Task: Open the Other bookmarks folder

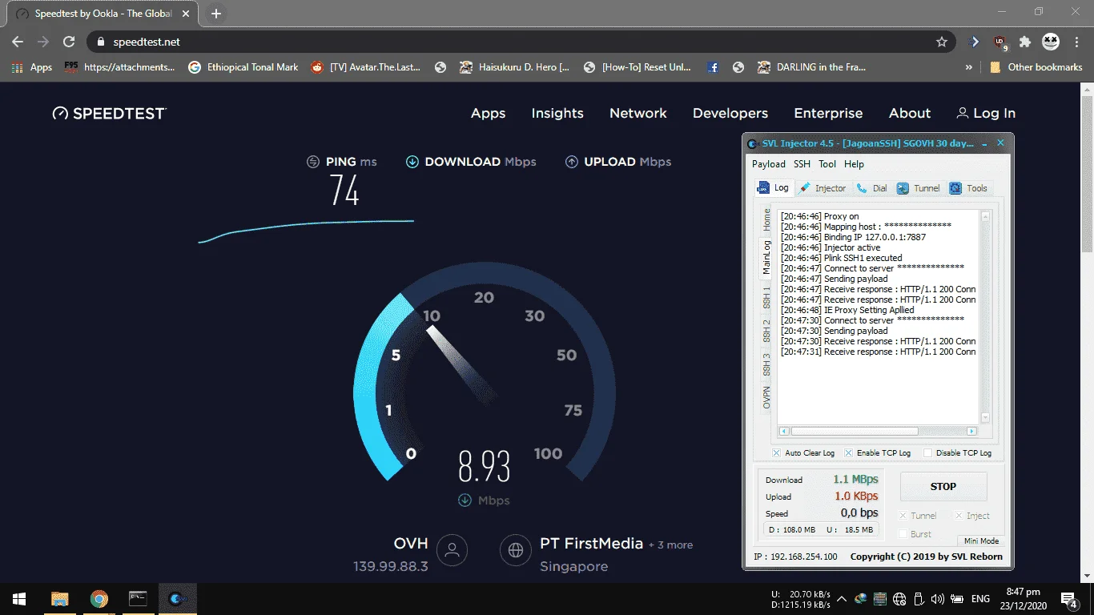Action: (1036, 67)
